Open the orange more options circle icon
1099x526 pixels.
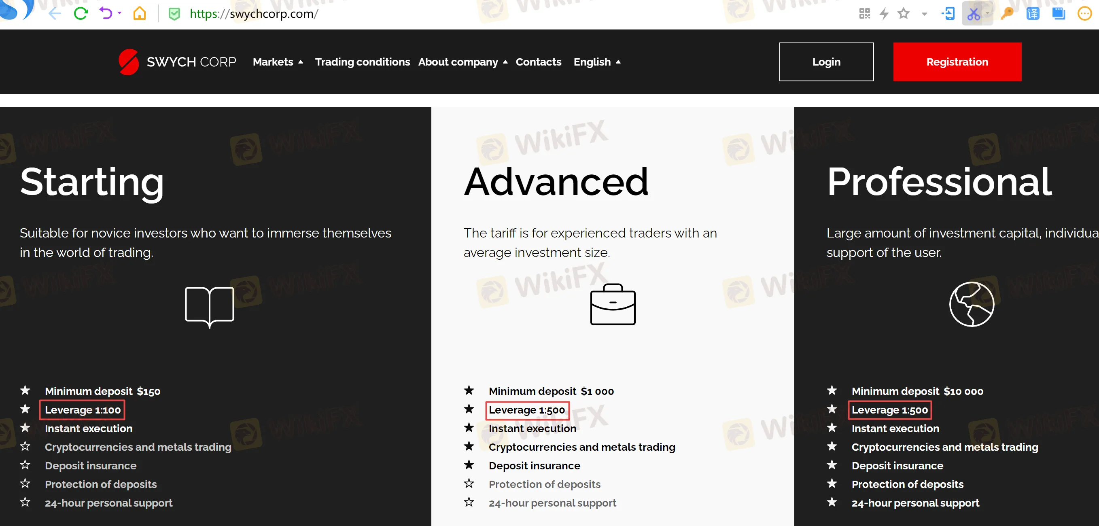pos(1084,14)
